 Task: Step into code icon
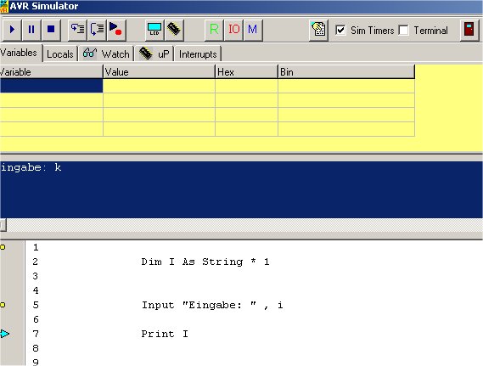pos(77,30)
